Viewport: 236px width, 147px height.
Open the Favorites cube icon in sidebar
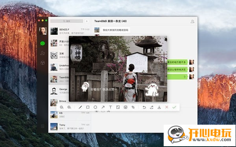click(x=42, y=63)
